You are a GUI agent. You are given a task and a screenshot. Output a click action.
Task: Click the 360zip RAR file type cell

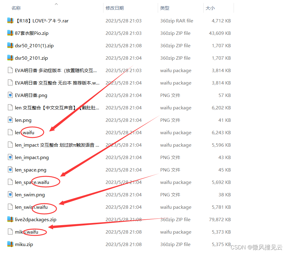(177, 21)
